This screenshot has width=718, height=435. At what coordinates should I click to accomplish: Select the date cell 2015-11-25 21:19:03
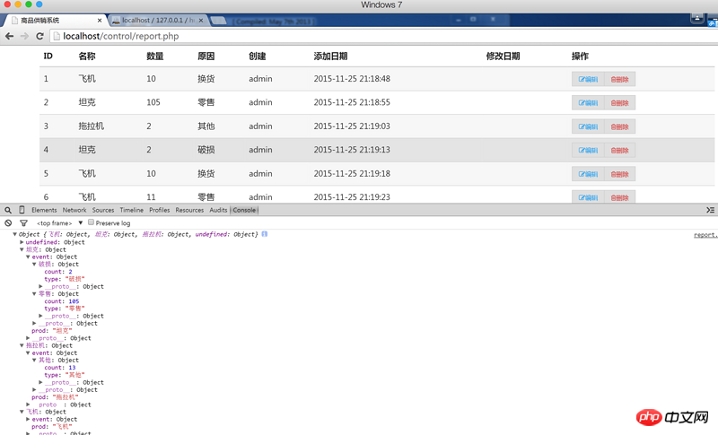tap(352, 126)
